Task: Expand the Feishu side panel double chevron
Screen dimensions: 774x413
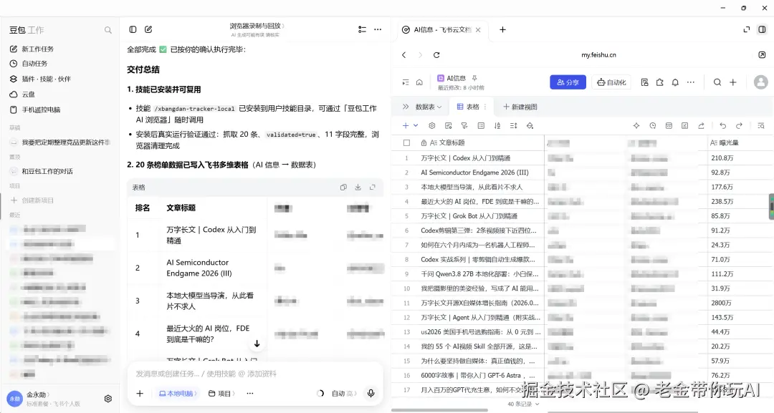Action: pyautogui.click(x=405, y=107)
